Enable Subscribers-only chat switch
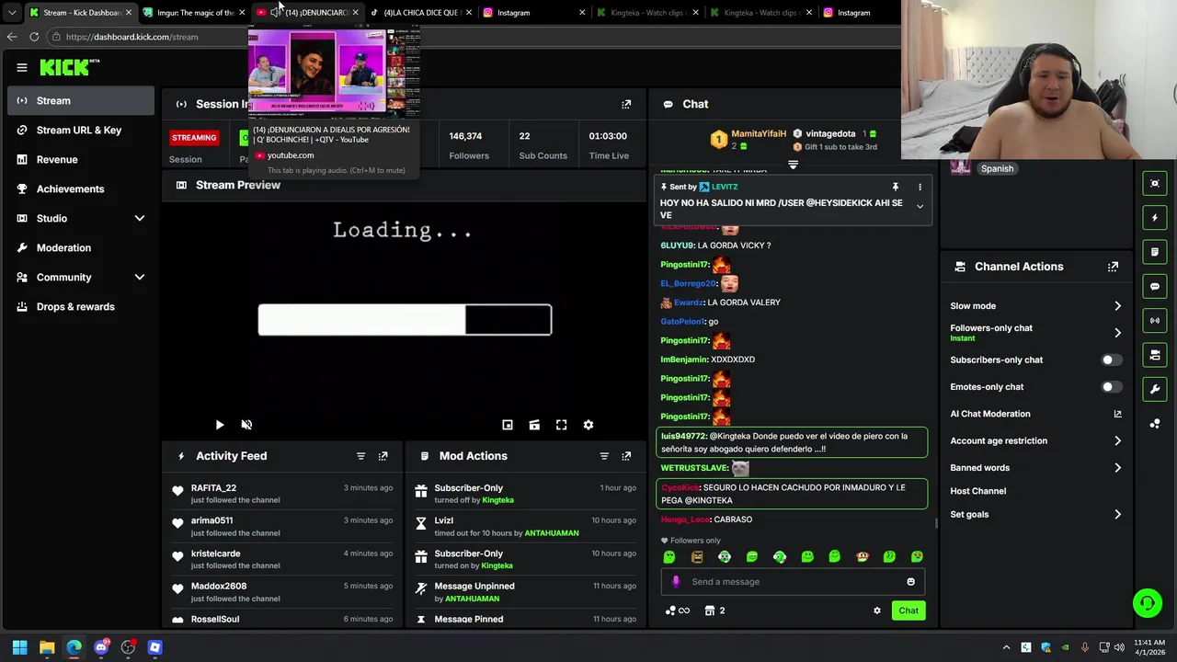The width and height of the screenshot is (1177, 662). point(1111,360)
